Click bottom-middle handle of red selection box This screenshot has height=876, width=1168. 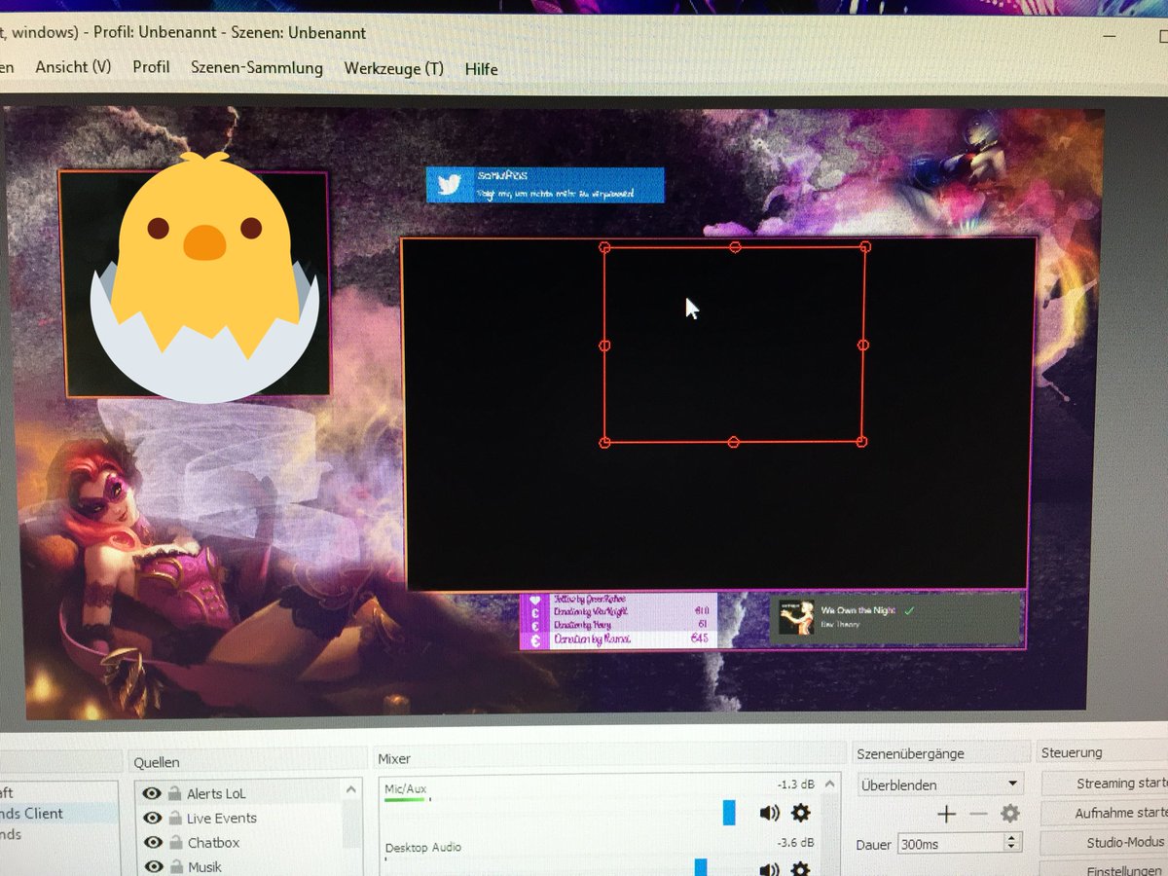pyautogui.click(x=733, y=443)
